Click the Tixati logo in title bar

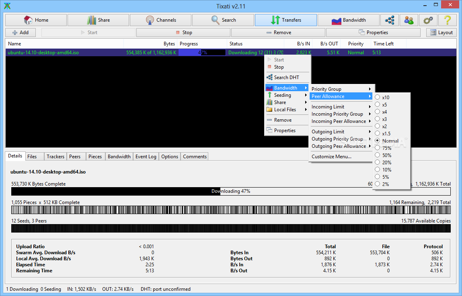pyautogui.click(x=7, y=6)
